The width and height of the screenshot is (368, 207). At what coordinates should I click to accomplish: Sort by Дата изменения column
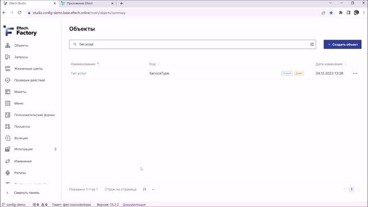pyautogui.click(x=331, y=64)
